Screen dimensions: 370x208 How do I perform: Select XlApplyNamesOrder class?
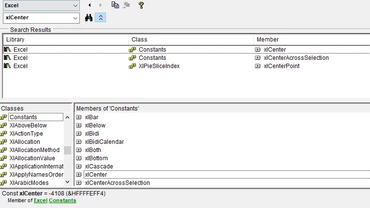point(36,175)
